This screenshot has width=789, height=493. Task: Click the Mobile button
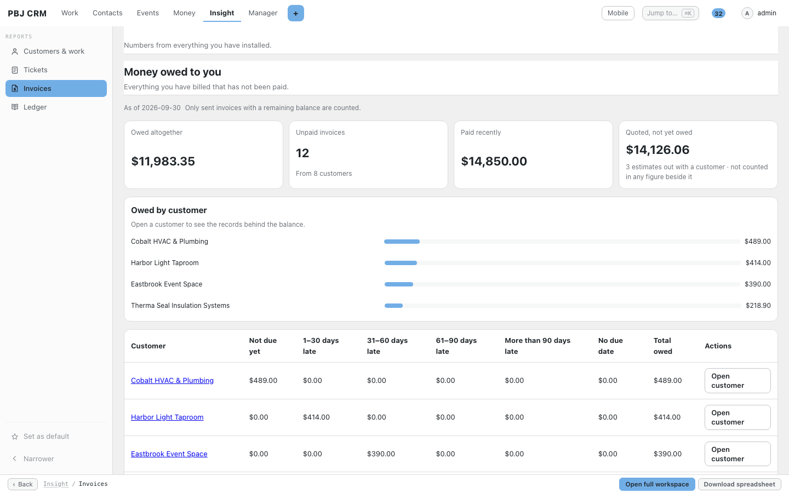618,13
